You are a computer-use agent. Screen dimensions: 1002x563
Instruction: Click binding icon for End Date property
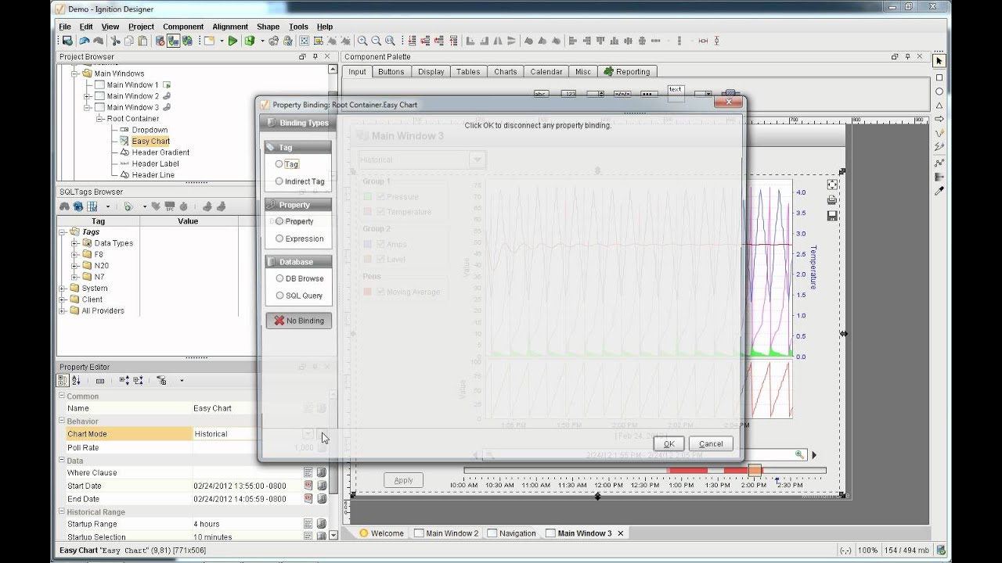322,499
